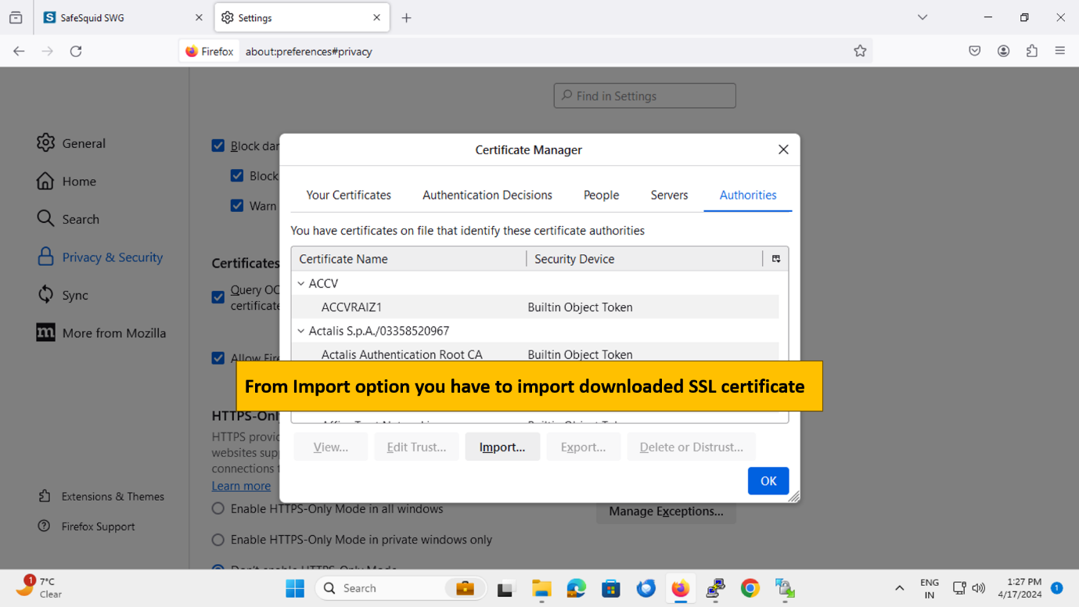Toggle the Block dangerous content checkbox
The image size is (1079, 607).
pos(218,145)
